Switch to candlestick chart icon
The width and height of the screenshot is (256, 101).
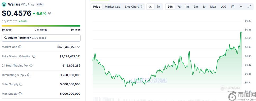[158, 7]
